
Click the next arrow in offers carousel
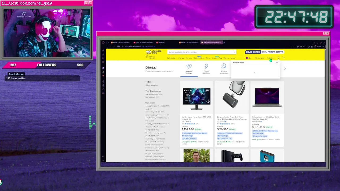285,69
